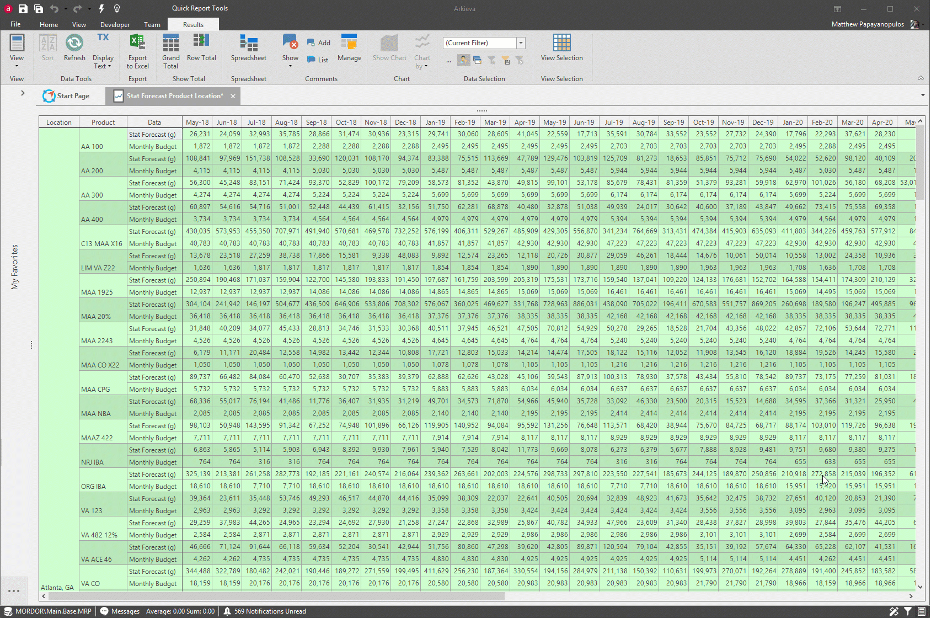Open the Spreadsheet view
Screen dimensions: 931x618
(249, 48)
